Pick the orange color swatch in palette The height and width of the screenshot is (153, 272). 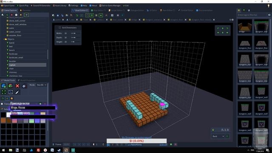(x=3, y=120)
